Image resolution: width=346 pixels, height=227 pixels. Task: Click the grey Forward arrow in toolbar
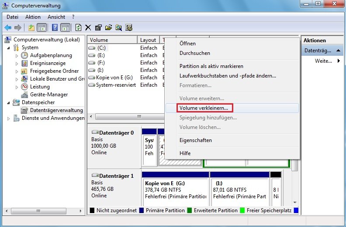[17, 28]
